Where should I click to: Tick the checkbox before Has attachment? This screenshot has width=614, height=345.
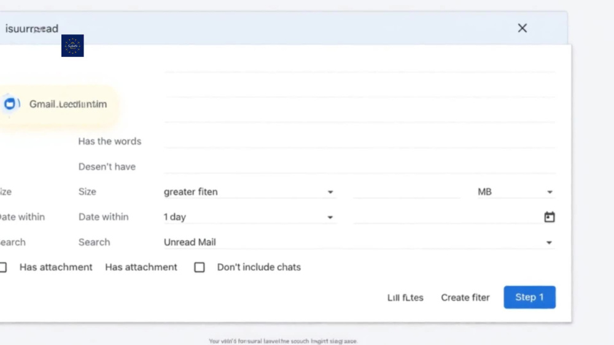pyautogui.click(x=2, y=267)
